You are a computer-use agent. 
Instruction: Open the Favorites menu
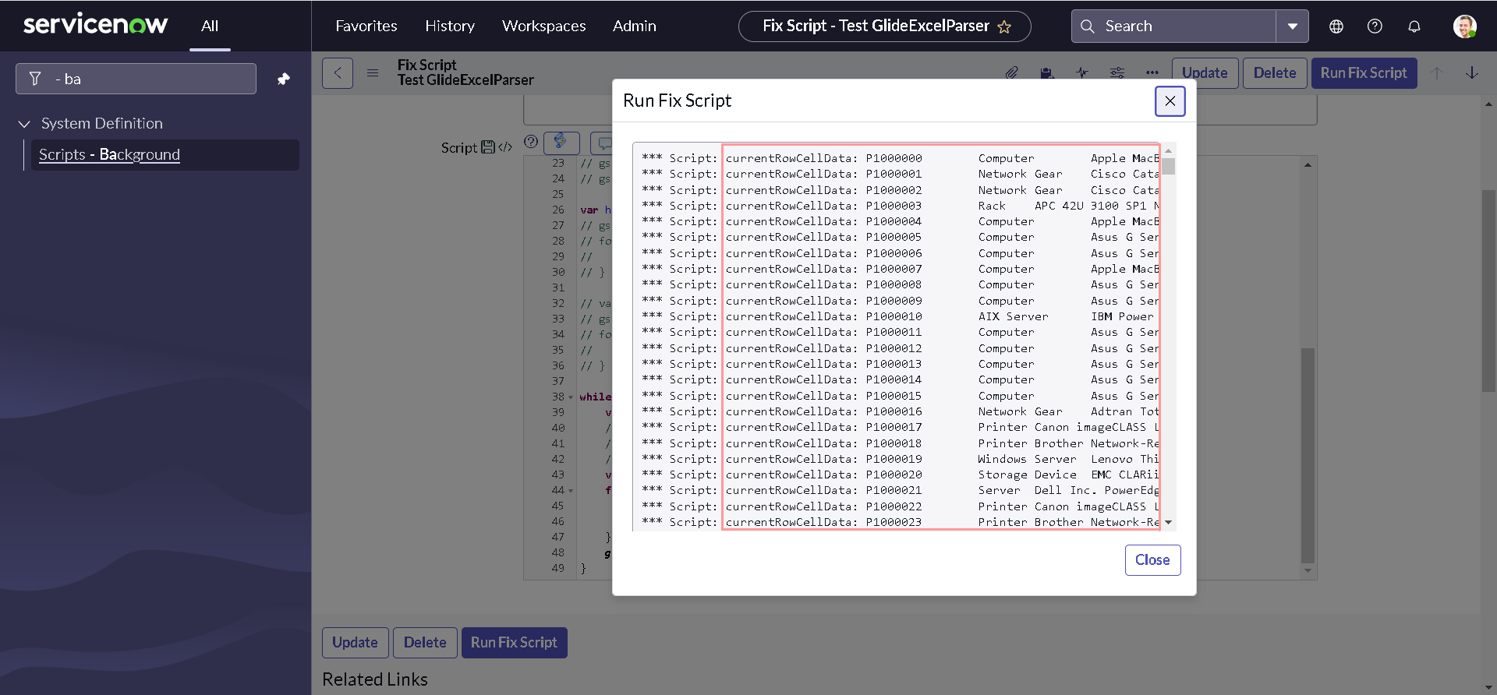(366, 26)
